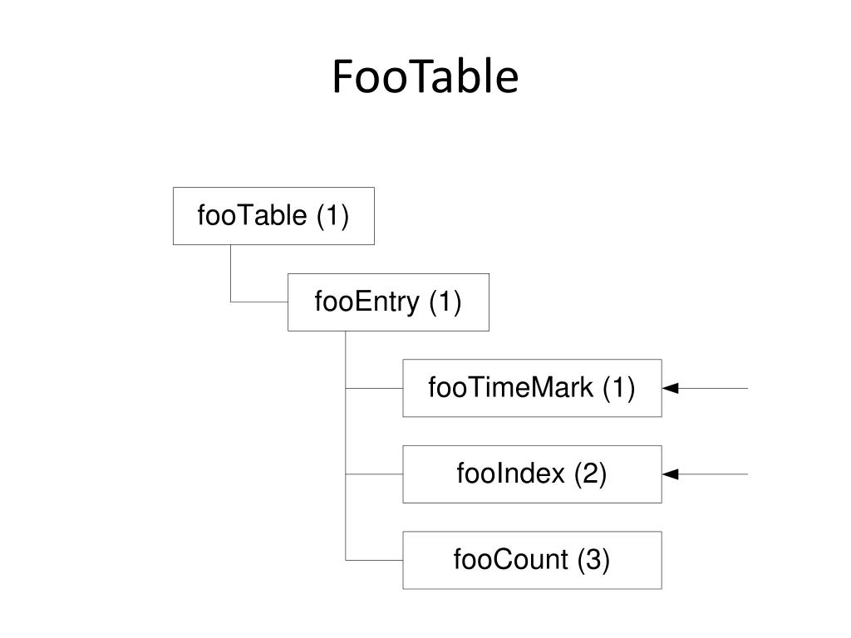Click the (3) number in the fooCount box

tap(593, 559)
